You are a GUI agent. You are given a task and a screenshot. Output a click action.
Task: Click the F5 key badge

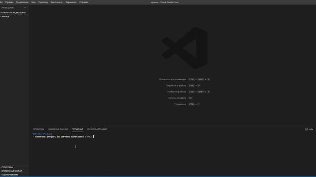(x=190, y=98)
